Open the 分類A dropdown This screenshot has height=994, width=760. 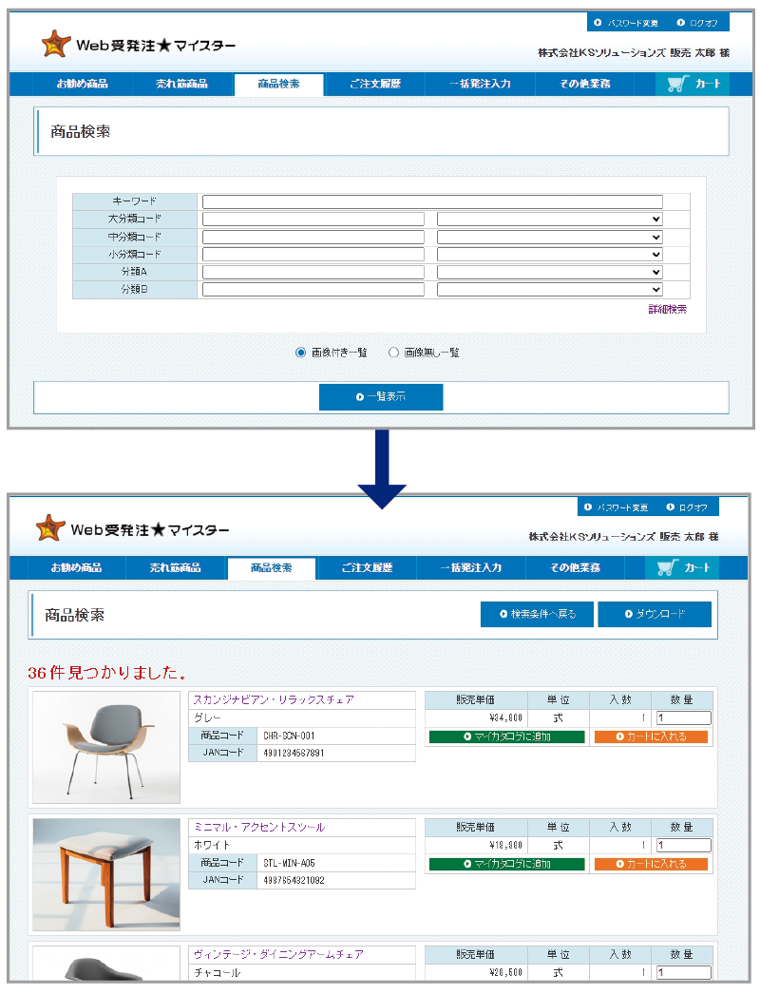click(549, 272)
